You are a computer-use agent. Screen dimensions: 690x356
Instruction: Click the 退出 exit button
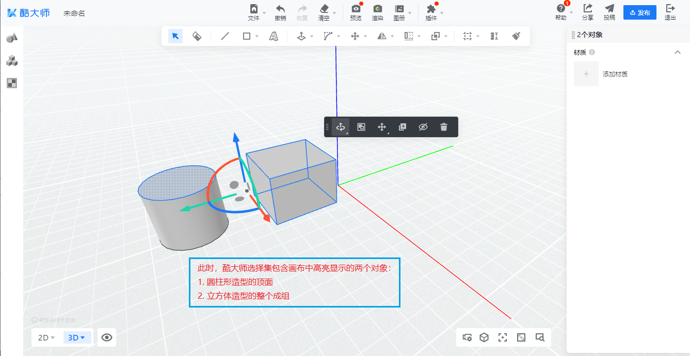670,12
